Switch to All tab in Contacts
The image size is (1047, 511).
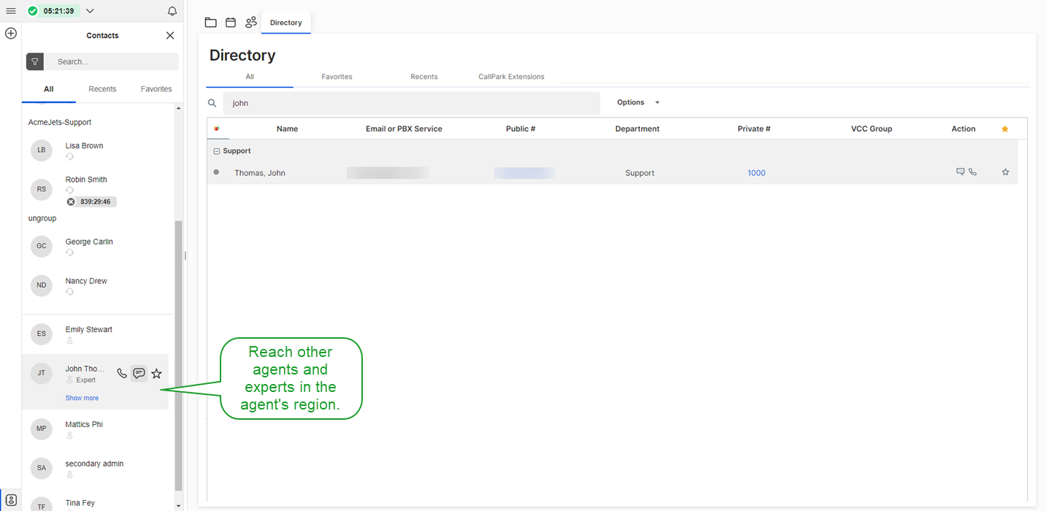[x=48, y=89]
